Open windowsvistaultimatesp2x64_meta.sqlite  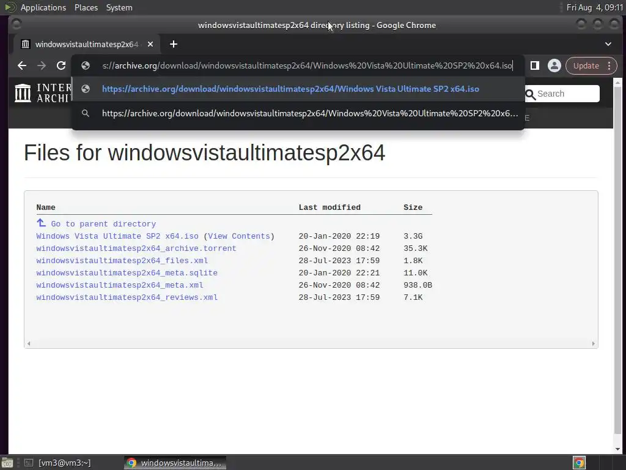pyautogui.click(x=127, y=273)
